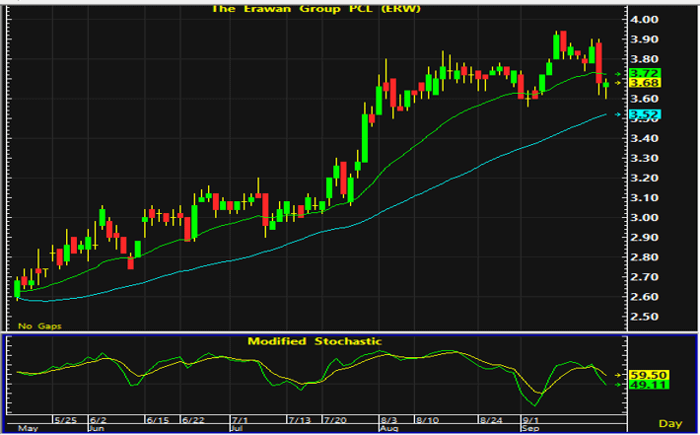This screenshot has height=435, width=700.
Task: Click the Day timeframe label
Action: 670,423
